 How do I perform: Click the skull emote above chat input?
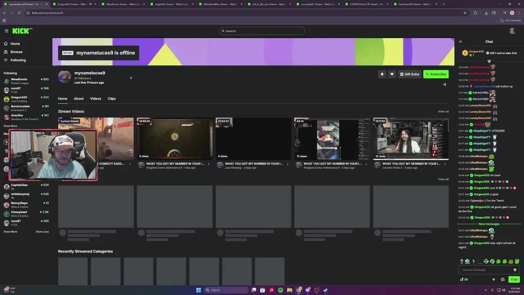[462, 261]
